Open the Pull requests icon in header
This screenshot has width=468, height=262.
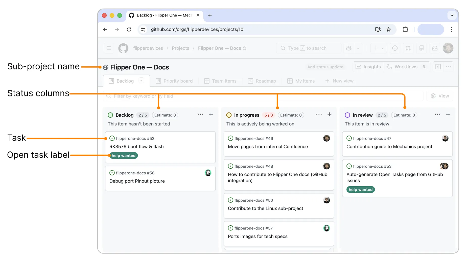(x=408, y=48)
